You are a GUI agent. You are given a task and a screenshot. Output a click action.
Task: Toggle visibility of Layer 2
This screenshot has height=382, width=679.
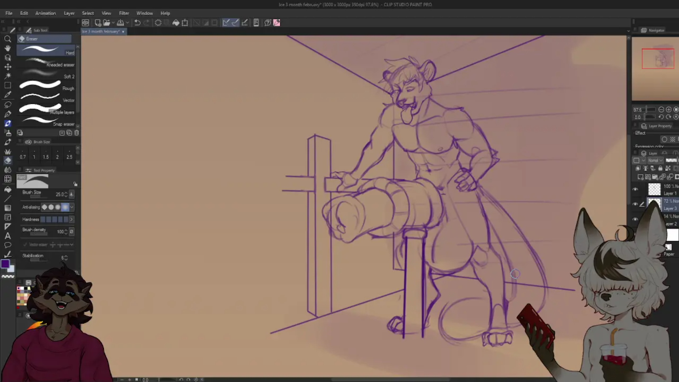click(x=635, y=219)
